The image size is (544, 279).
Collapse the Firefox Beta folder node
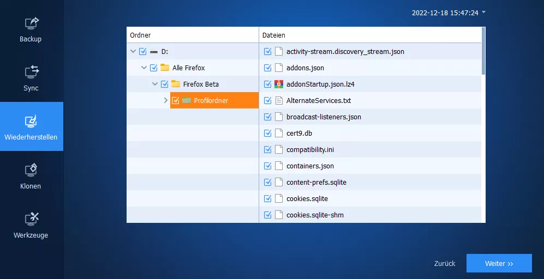pyautogui.click(x=155, y=84)
